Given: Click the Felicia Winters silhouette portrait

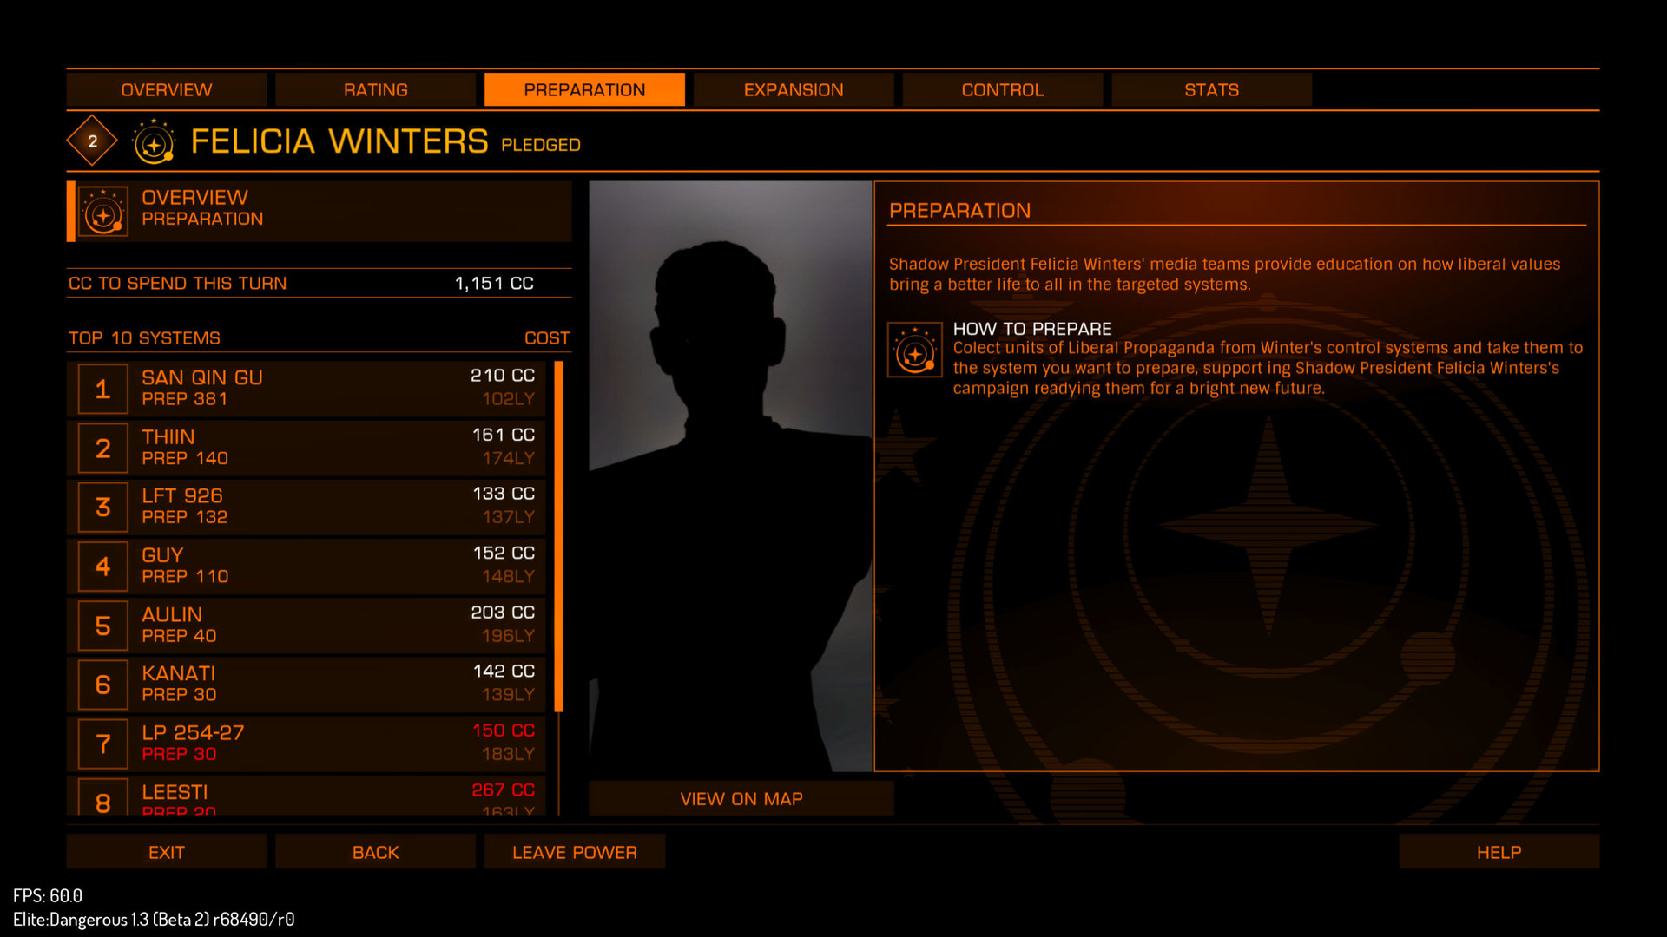Looking at the screenshot, I should pos(730,476).
